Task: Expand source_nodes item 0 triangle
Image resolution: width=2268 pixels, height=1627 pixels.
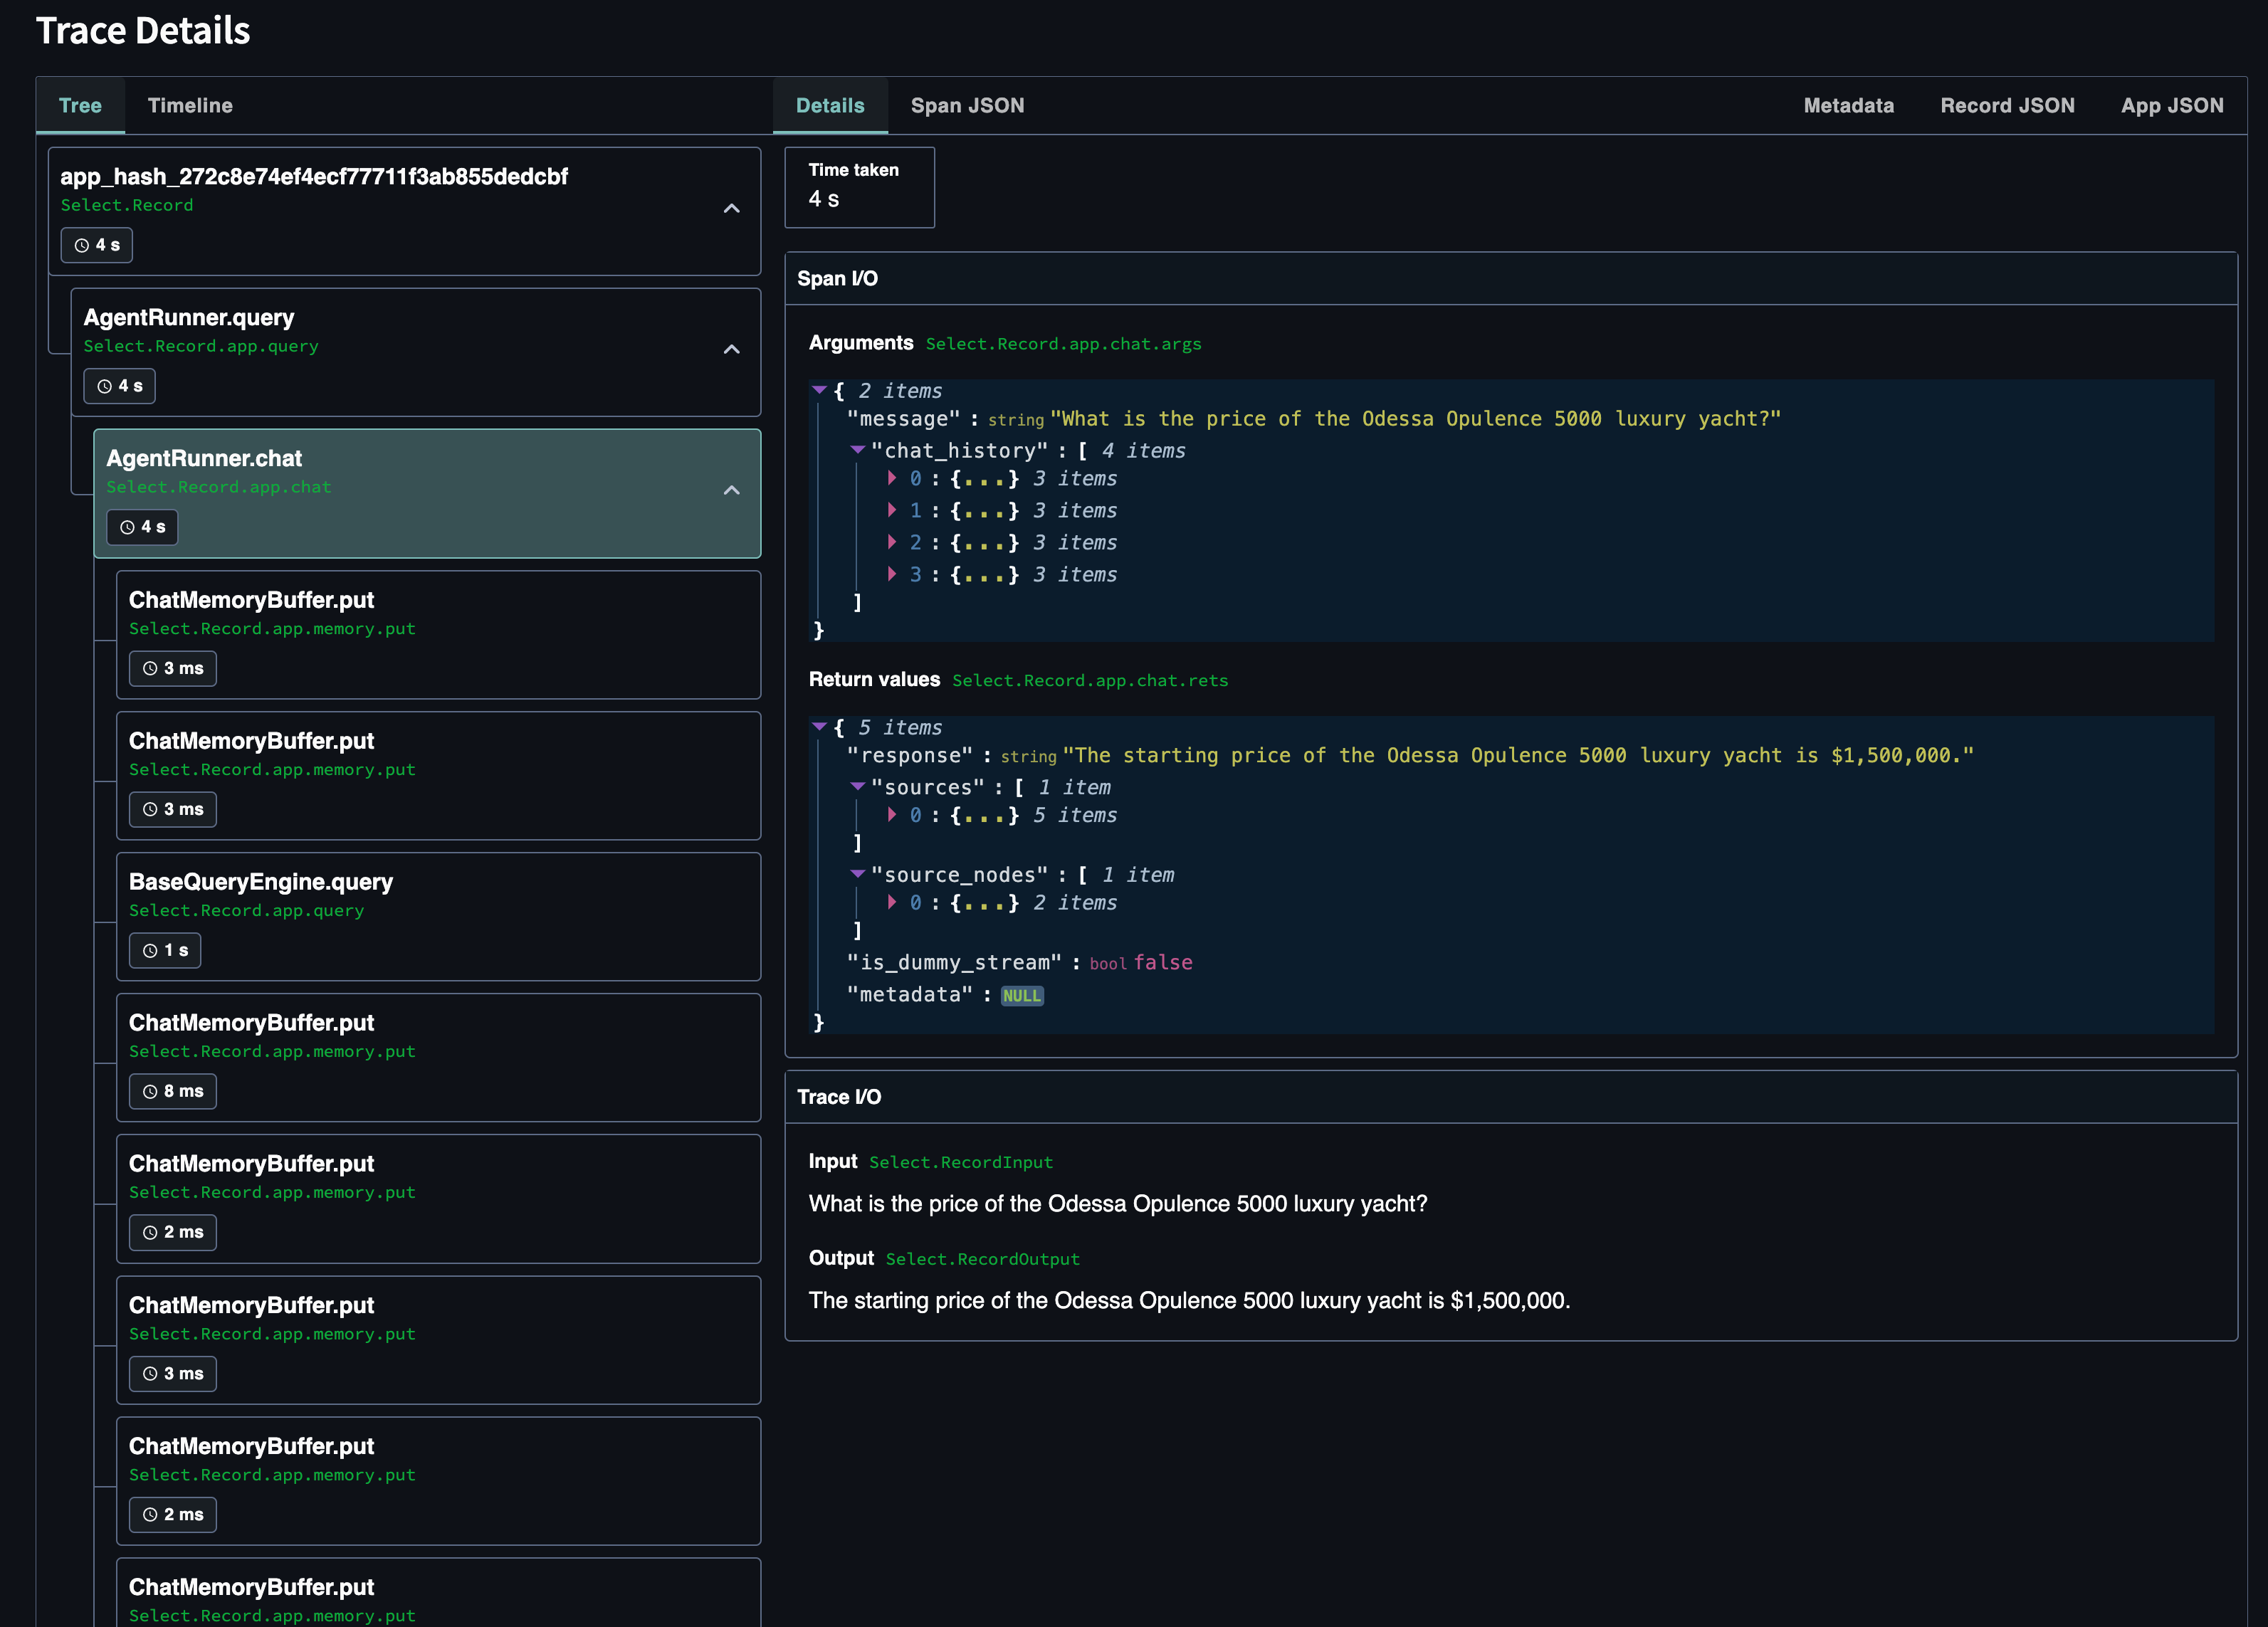Action: (x=891, y=902)
